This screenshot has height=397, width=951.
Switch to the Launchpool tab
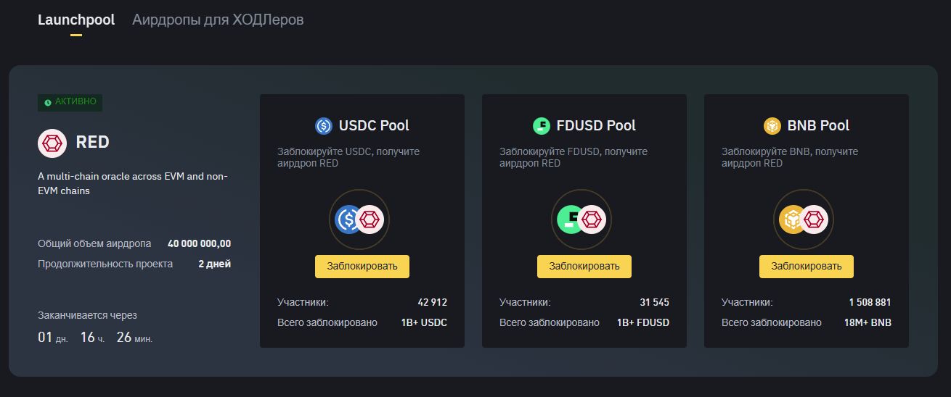coord(76,20)
